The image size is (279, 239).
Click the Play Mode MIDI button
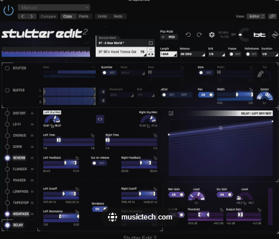[169, 37]
